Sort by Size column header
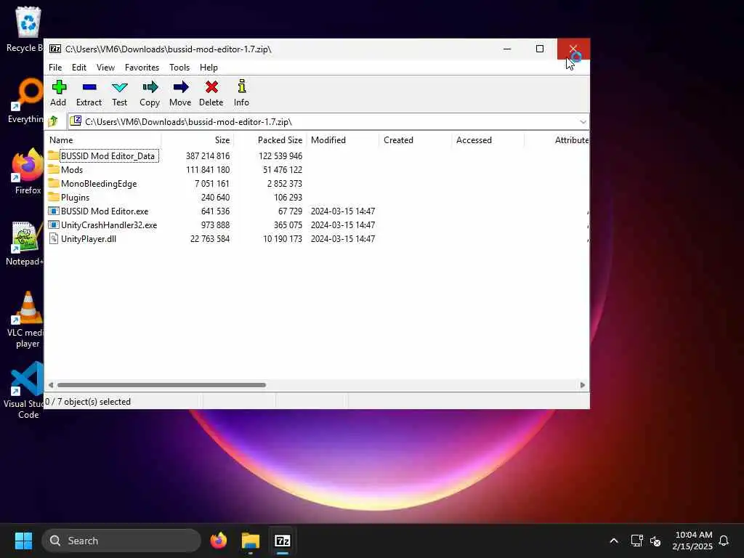The width and height of the screenshot is (744, 558). [198, 140]
